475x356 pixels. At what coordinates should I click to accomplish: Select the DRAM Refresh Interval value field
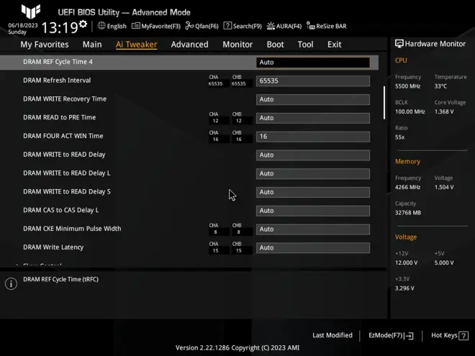click(313, 81)
